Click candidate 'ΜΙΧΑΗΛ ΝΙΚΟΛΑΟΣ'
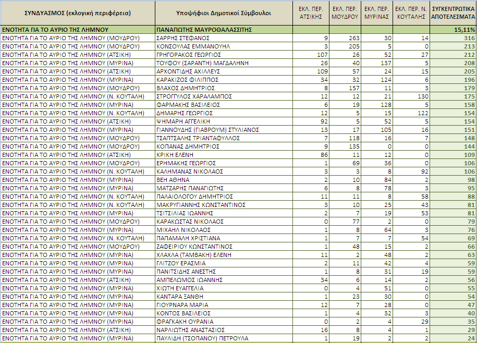 pyautogui.click(x=184, y=230)
